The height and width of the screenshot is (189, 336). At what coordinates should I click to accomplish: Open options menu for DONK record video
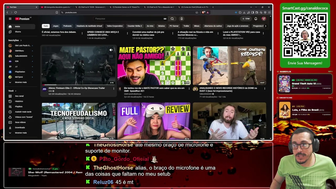(265, 88)
